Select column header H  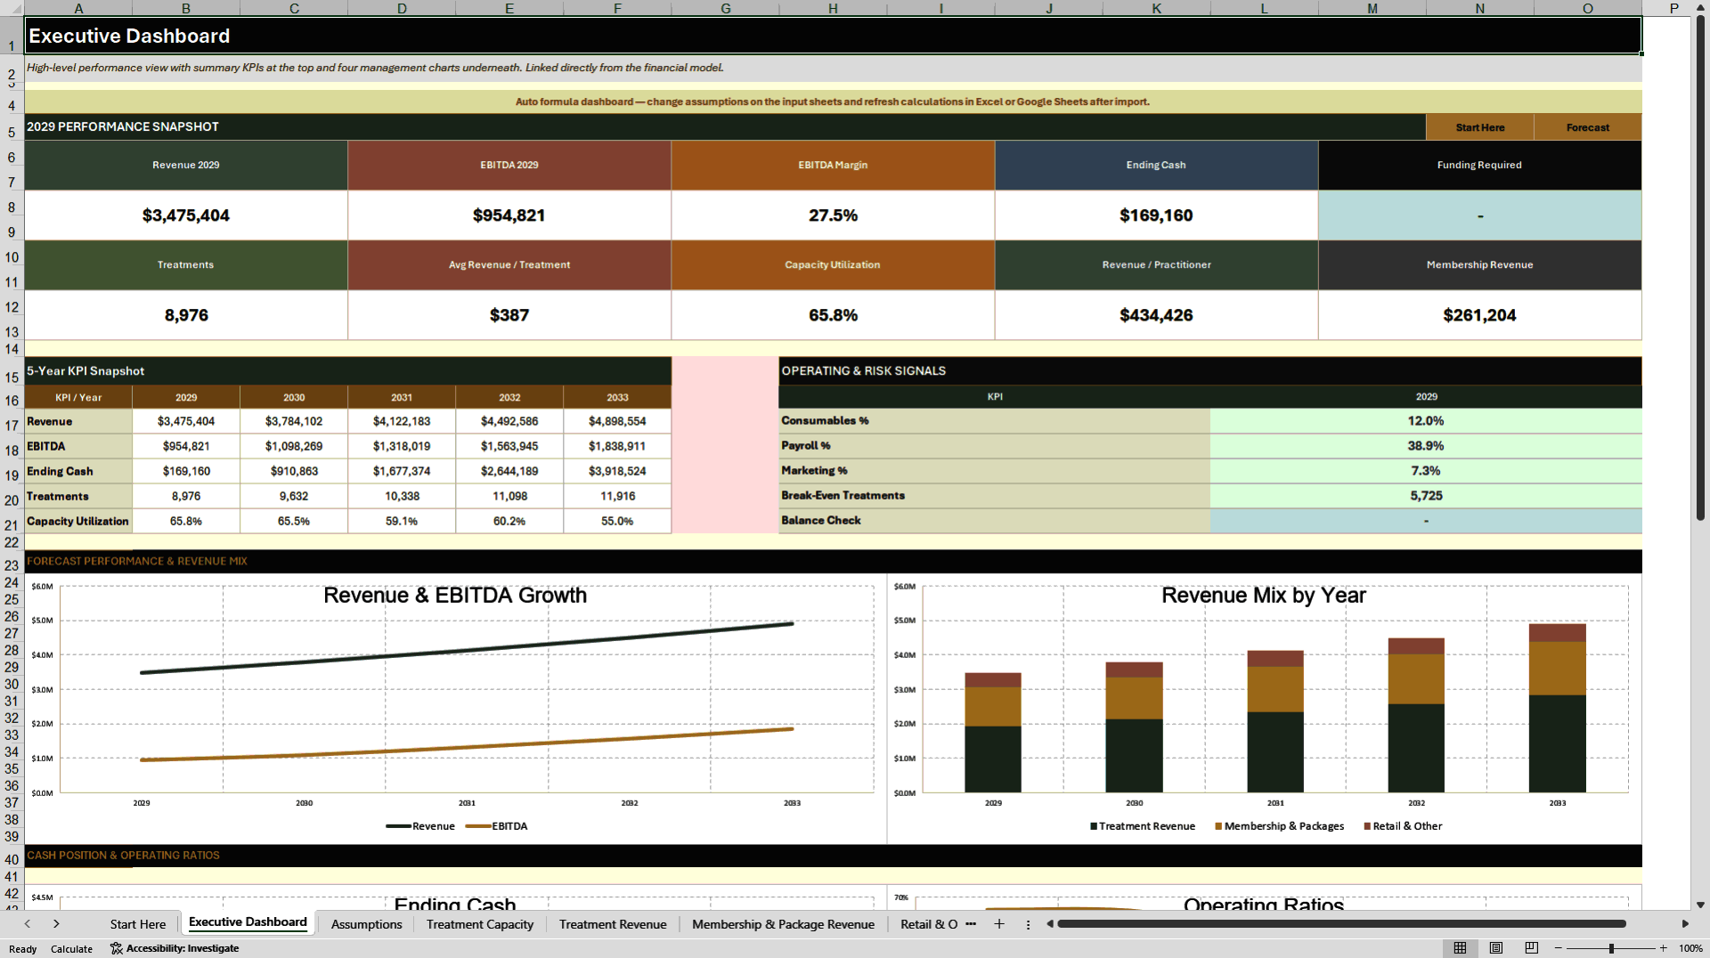point(833,8)
